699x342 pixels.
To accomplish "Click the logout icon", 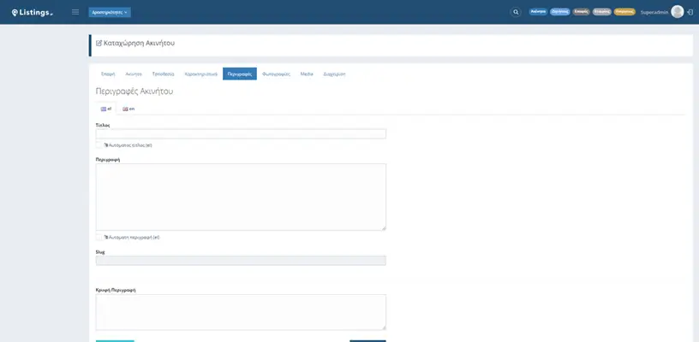I will click(x=690, y=13).
